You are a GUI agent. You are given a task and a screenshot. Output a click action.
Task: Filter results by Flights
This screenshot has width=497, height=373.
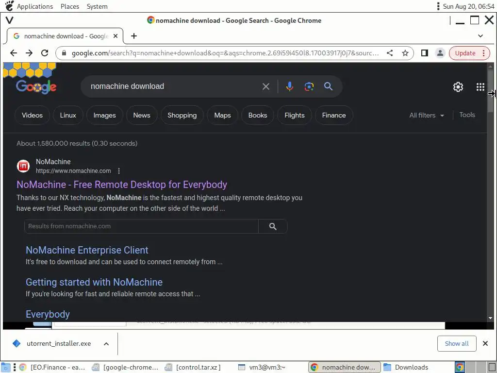295,115
